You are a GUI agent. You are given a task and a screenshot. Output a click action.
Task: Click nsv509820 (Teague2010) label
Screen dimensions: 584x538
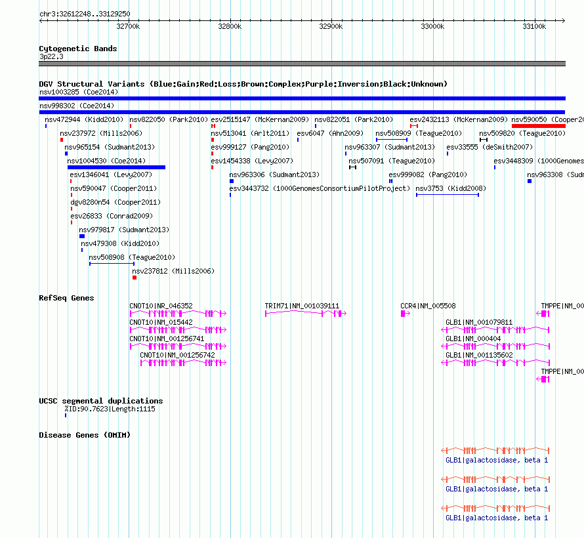pyautogui.click(x=522, y=133)
